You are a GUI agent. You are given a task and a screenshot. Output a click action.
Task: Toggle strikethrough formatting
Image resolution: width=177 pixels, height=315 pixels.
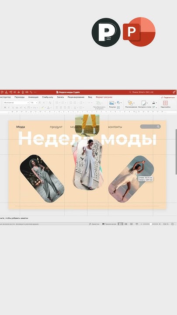[17, 108]
